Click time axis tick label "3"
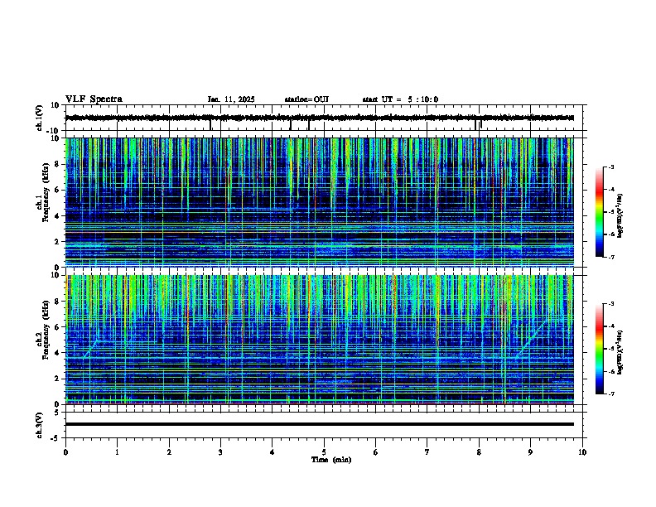Viewport: 656px width, 507px height. click(220, 452)
